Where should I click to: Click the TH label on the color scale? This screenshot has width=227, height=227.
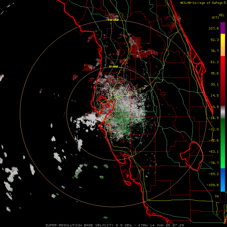tap(217, 196)
